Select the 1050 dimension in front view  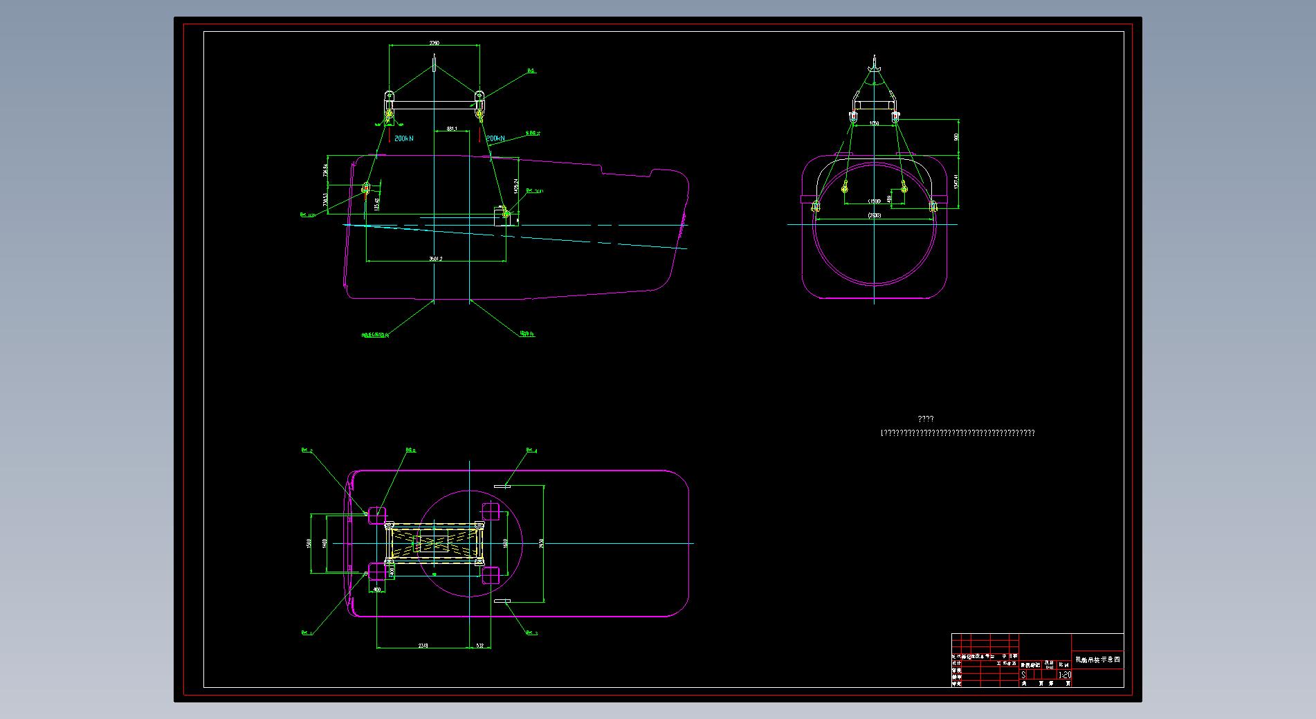(x=874, y=123)
